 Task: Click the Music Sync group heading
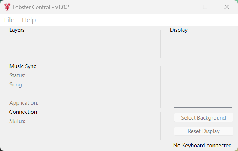click(23, 66)
